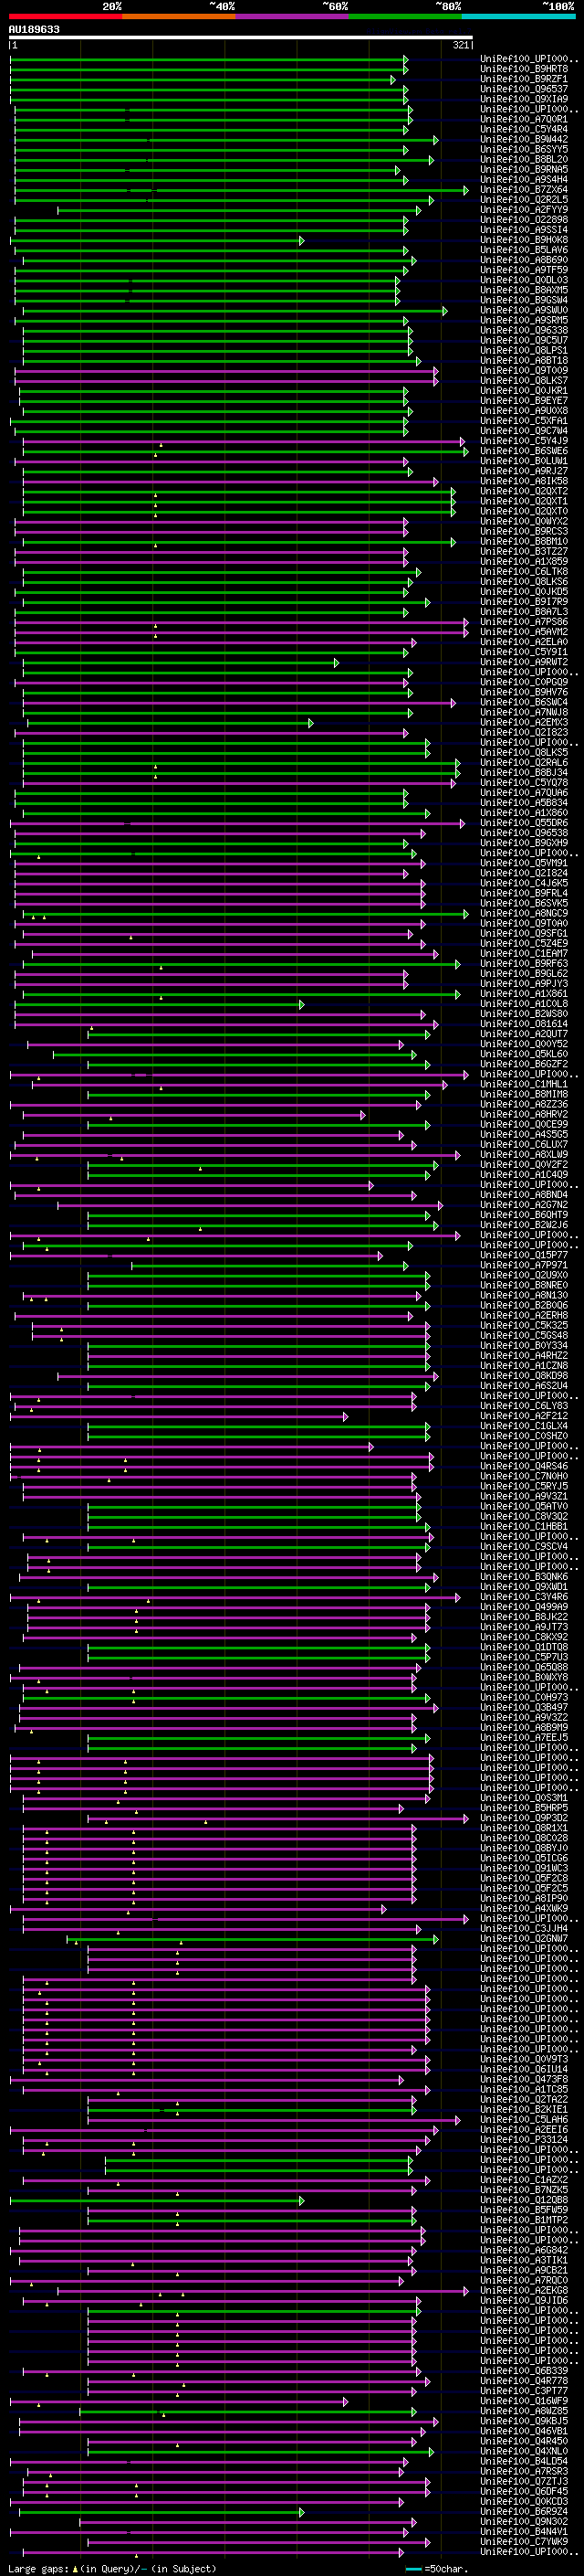The width and height of the screenshot is (584, 2576).
Task: Click the alignment bar for UniRef100_A2FYY9
Action: 238,210
